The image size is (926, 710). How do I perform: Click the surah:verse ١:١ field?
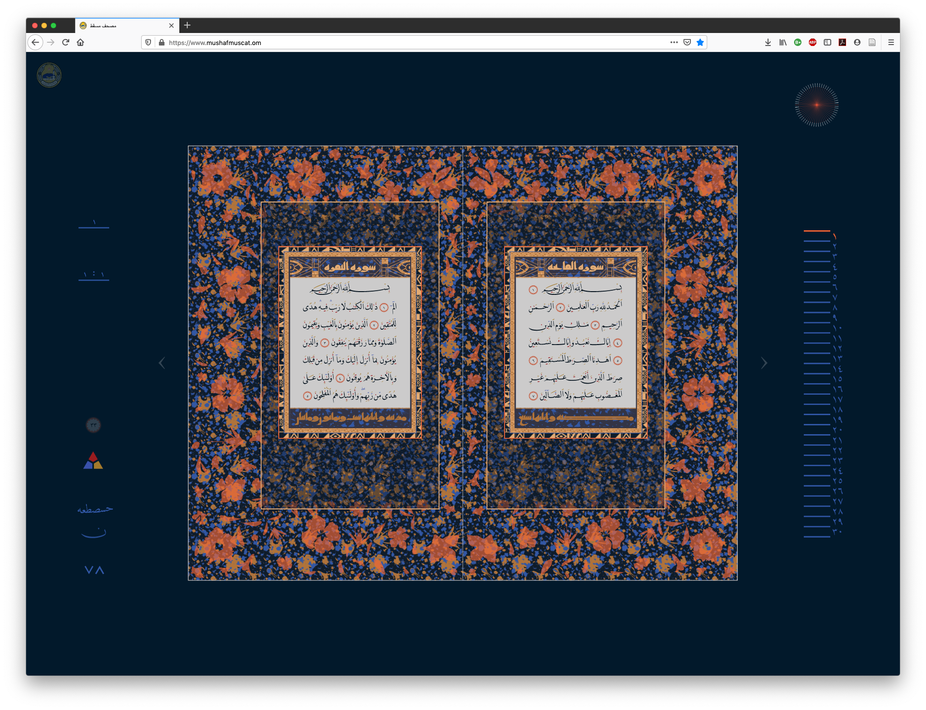point(94,275)
